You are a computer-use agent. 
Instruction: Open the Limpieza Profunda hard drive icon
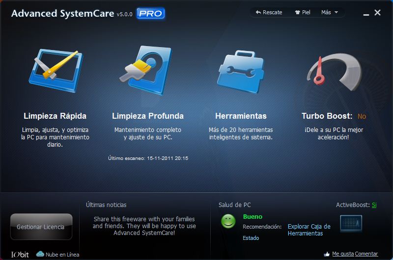(145, 70)
